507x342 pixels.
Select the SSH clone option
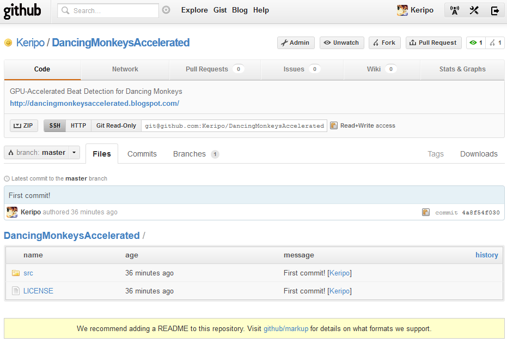(54, 125)
